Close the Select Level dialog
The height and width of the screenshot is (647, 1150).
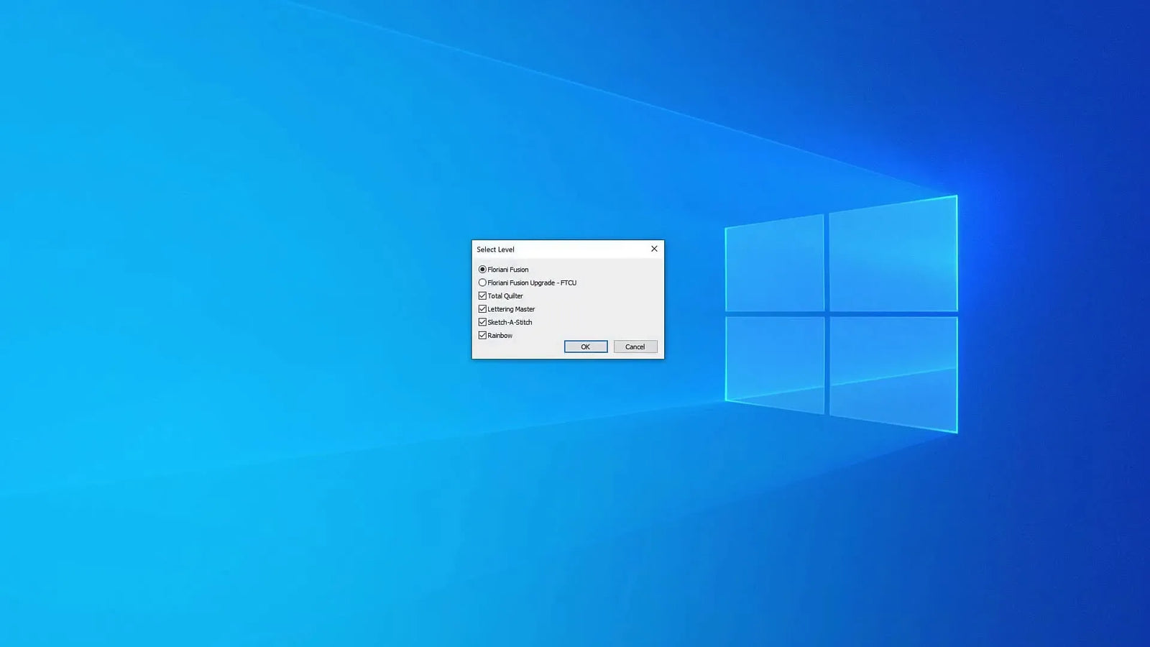pyautogui.click(x=654, y=249)
